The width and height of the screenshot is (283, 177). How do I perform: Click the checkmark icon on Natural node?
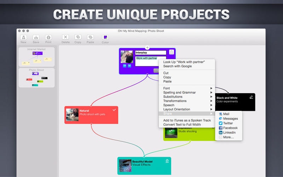click(114, 110)
